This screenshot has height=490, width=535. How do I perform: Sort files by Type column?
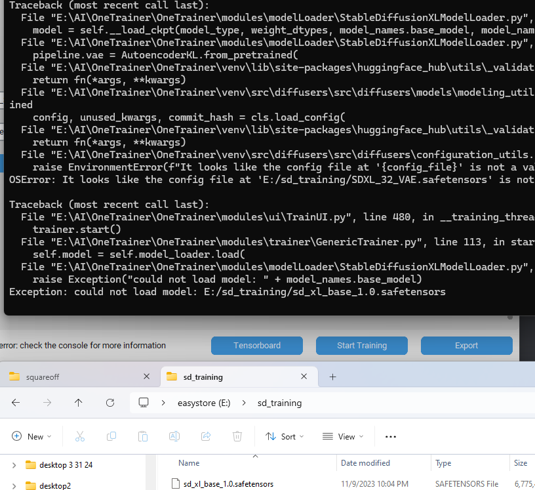coord(443,463)
